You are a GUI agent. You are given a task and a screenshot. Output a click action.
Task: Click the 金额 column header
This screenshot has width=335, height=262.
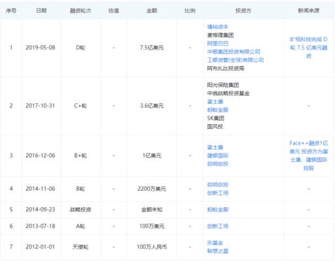152,10
